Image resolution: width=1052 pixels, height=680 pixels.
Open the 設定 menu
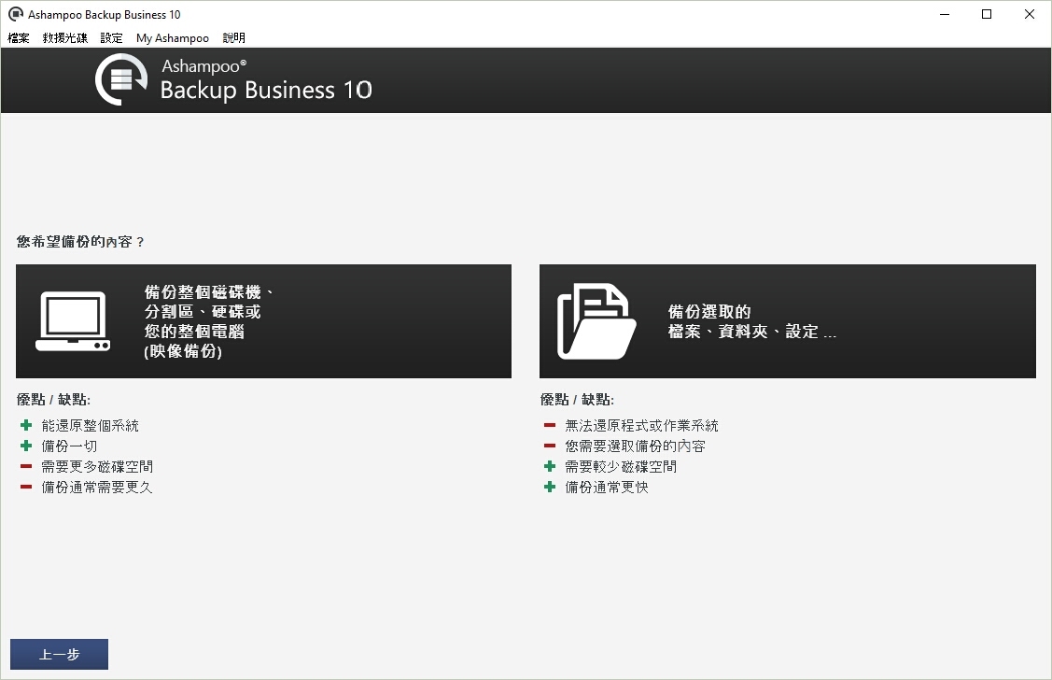pyautogui.click(x=111, y=38)
